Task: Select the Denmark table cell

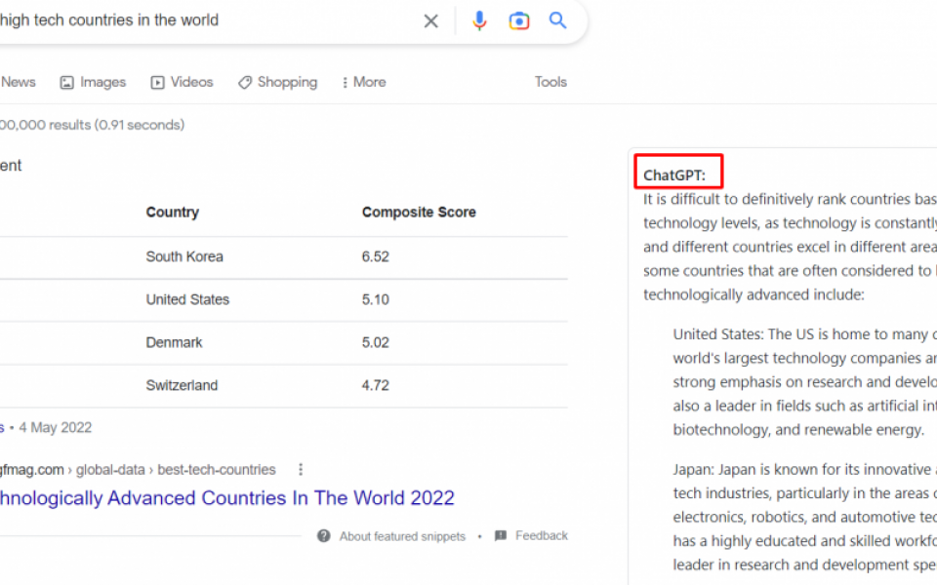Action: coord(175,342)
